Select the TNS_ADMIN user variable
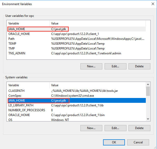 pos(17,53)
